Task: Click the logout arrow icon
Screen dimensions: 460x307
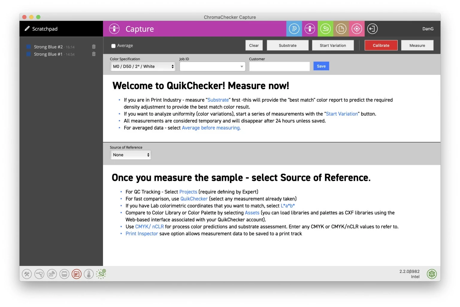Action: click(x=372, y=29)
